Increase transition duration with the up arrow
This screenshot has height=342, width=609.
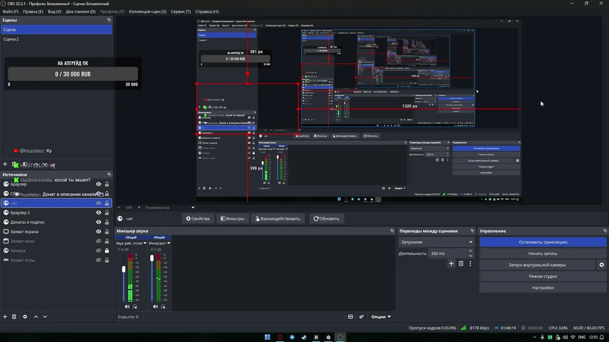coord(471,251)
